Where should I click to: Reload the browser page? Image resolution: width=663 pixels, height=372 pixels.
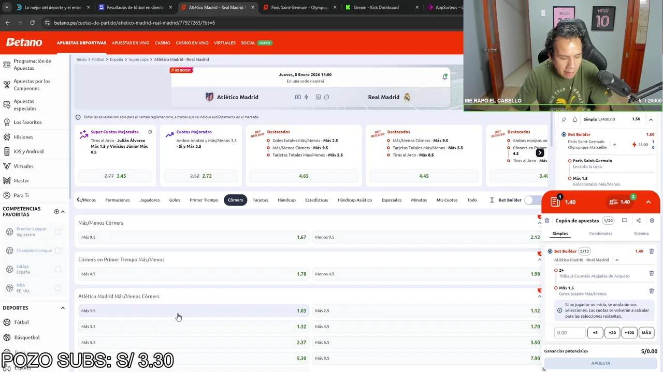point(32,23)
